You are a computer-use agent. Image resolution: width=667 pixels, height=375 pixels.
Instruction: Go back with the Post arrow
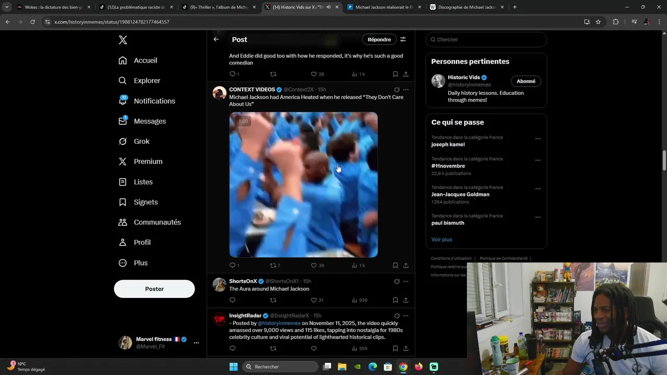216,40
